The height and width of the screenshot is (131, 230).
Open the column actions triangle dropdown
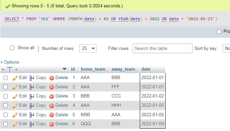[x=64, y=69]
